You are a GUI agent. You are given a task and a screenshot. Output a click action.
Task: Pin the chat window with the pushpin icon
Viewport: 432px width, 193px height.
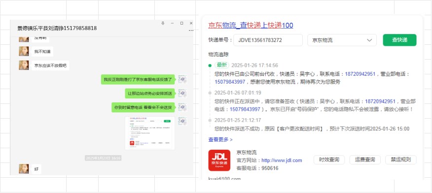[x=163, y=23]
